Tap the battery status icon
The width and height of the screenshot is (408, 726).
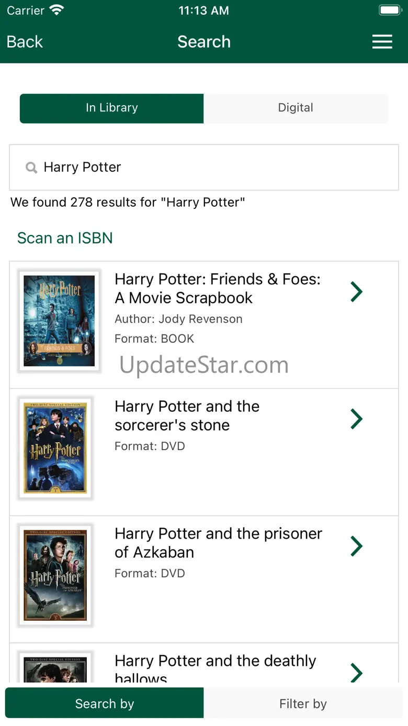[389, 10]
